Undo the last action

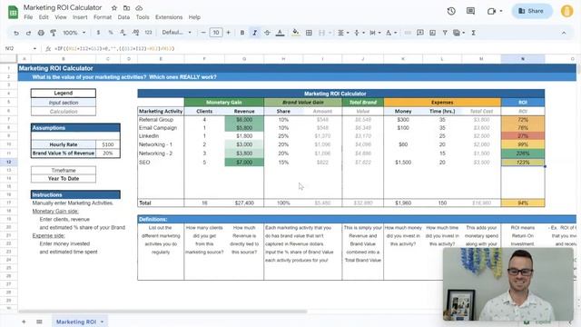[x=16, y=33]
